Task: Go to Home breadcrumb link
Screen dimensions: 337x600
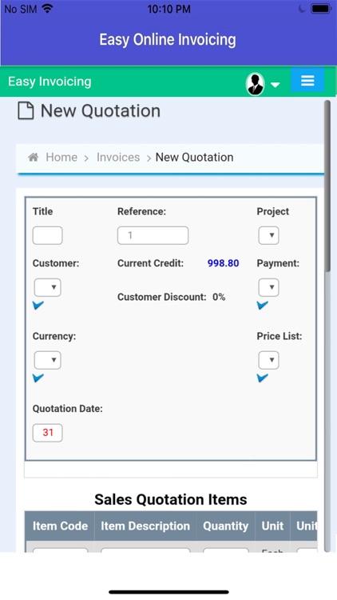Action: (61, 157)
